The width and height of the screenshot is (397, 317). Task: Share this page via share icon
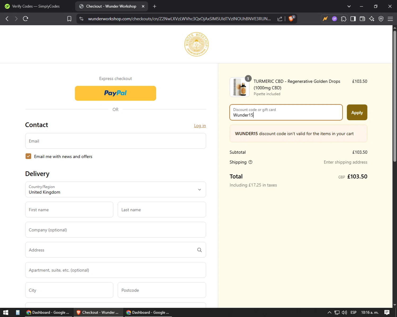coord(280,19)
